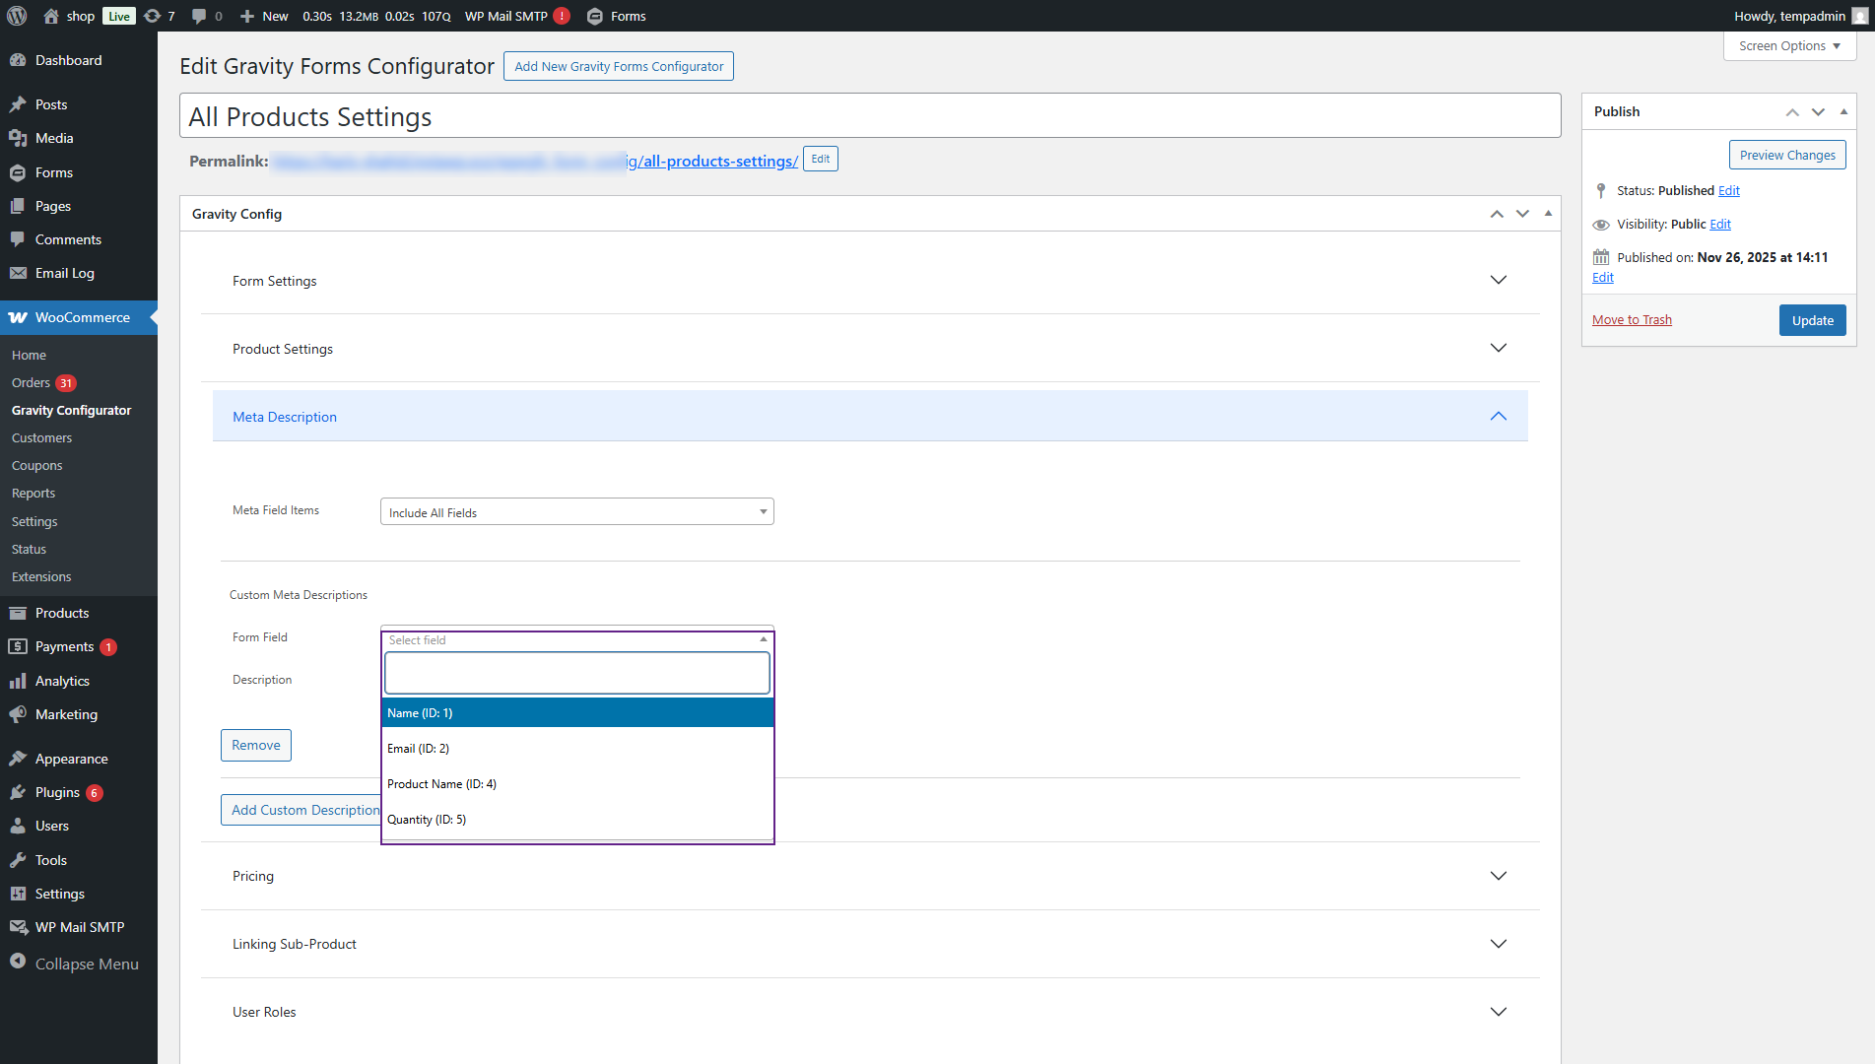This screenshot has height=1064, width=1875.
Task: Click the Collapse Menu arrow icon
Action: 18,962
